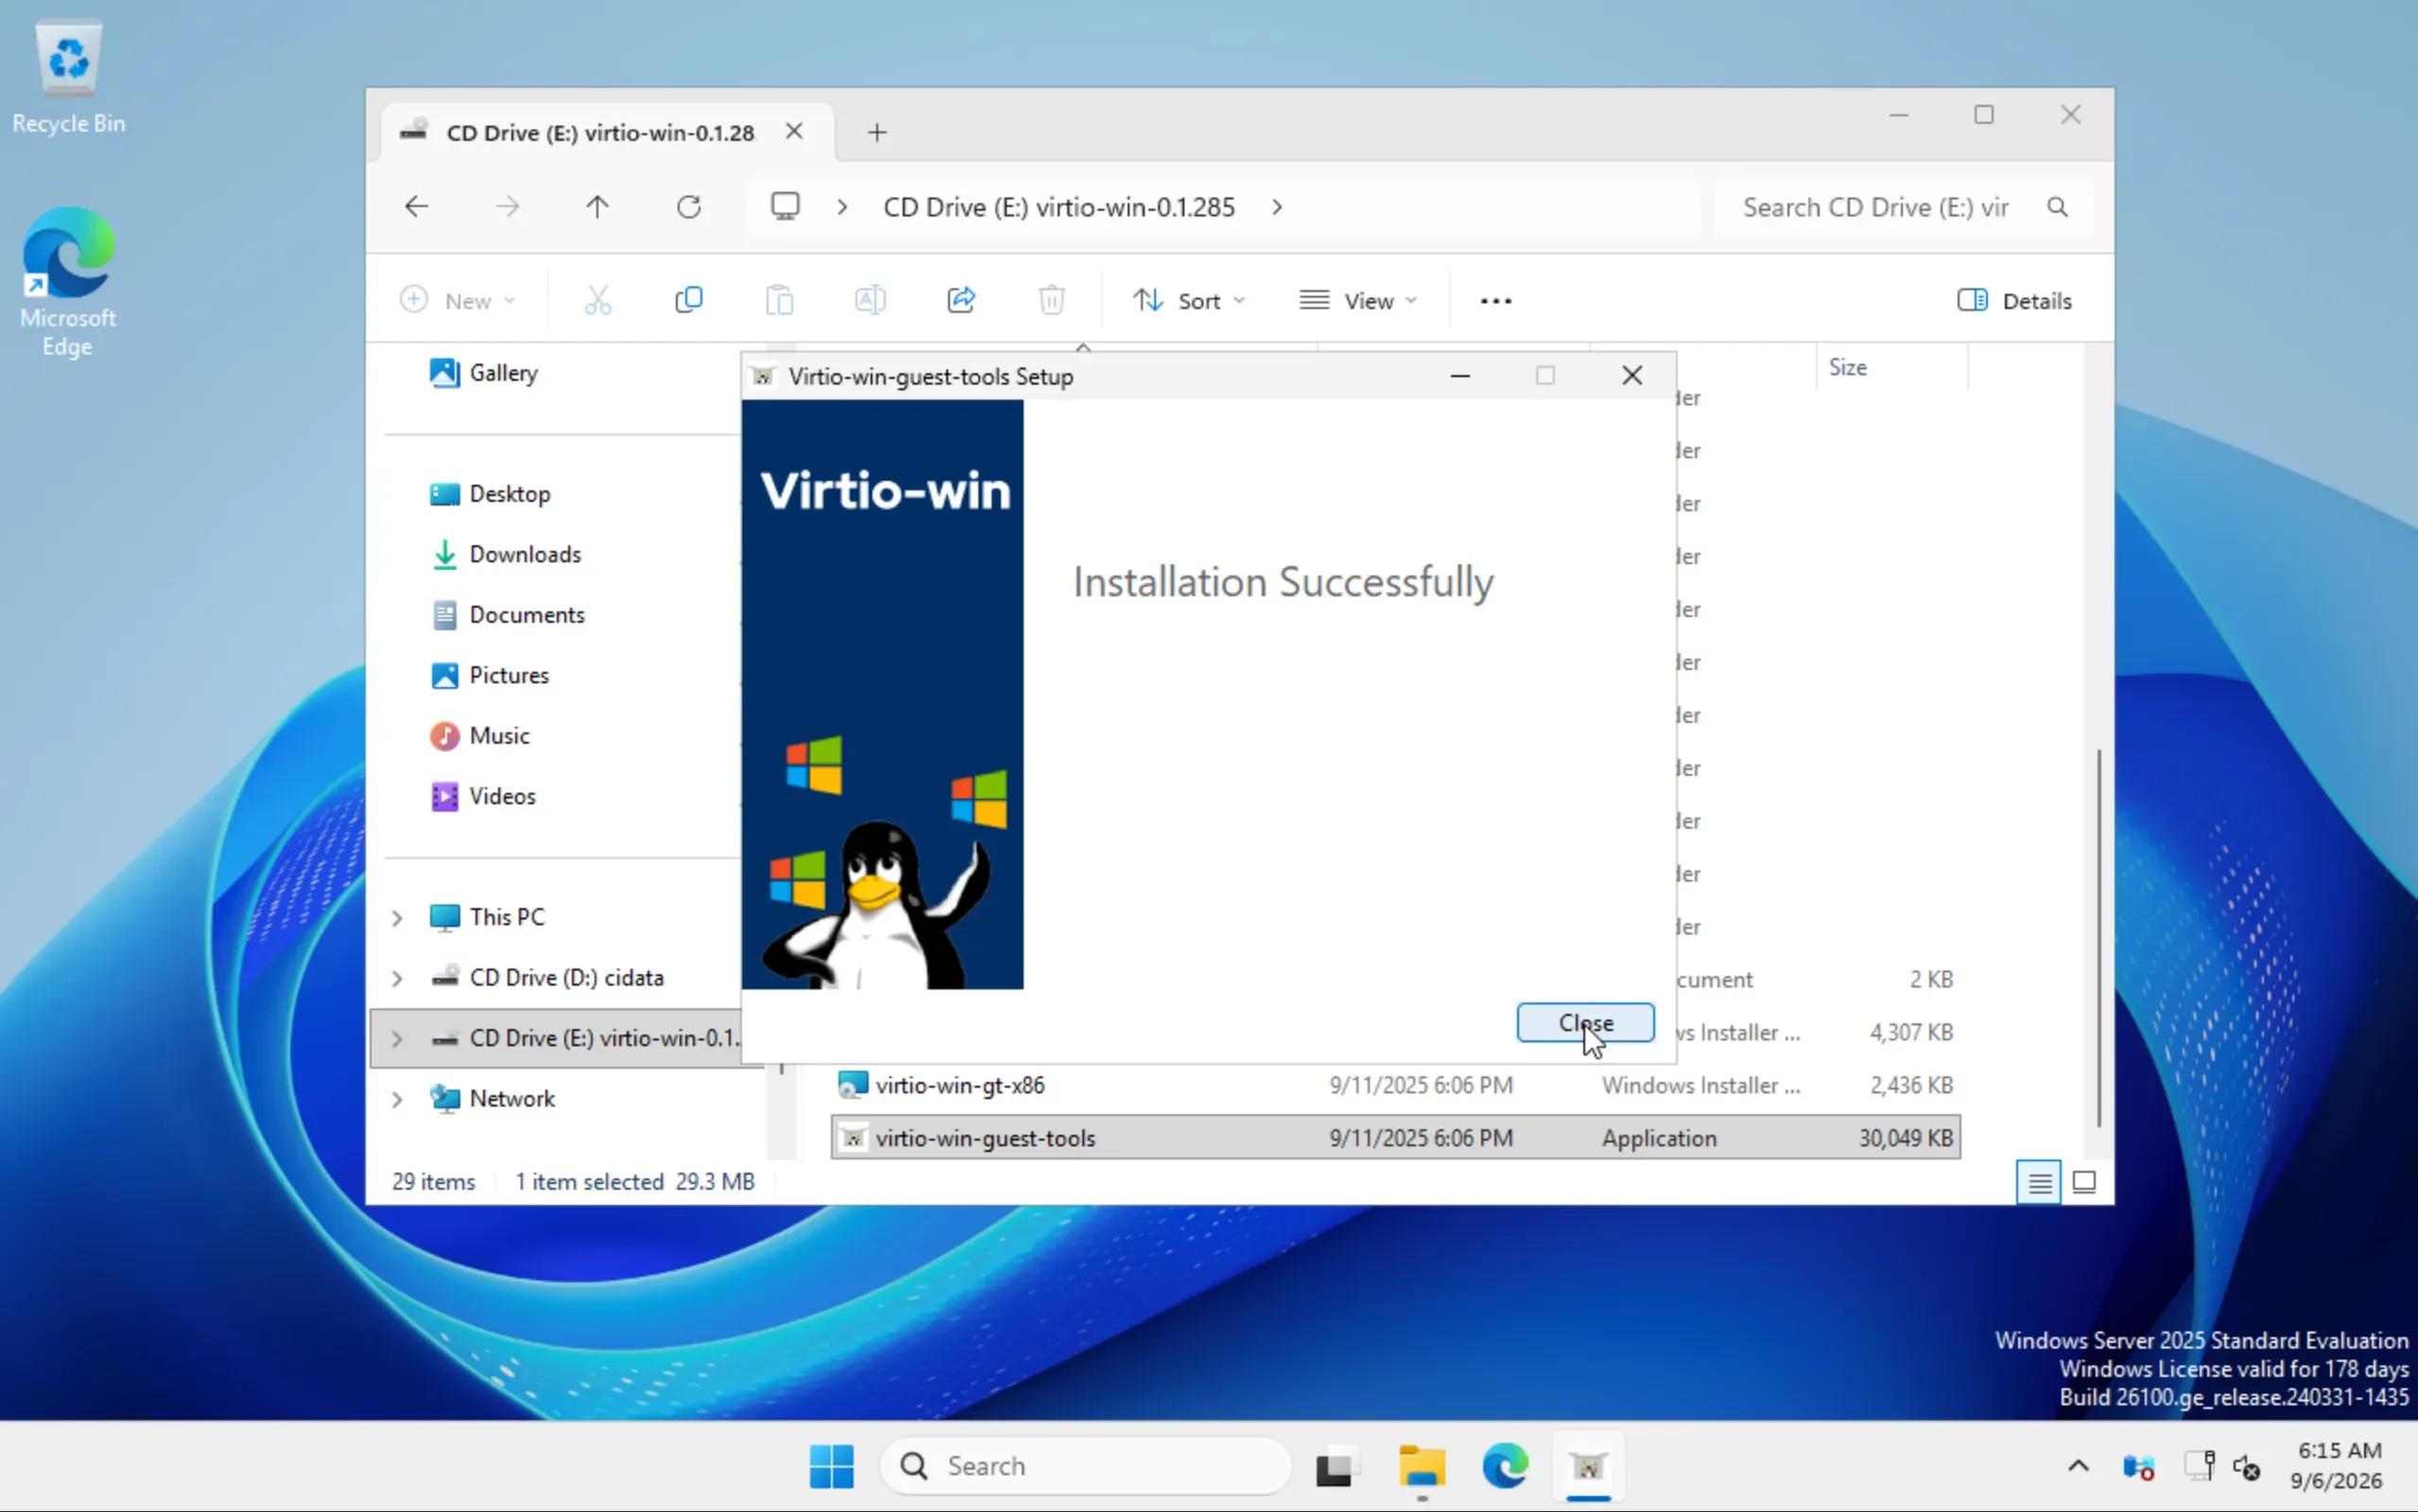Click the Size column header
This screenshot has width=2418, height=1512.
pyautogui.click(x=1891, y=367)
